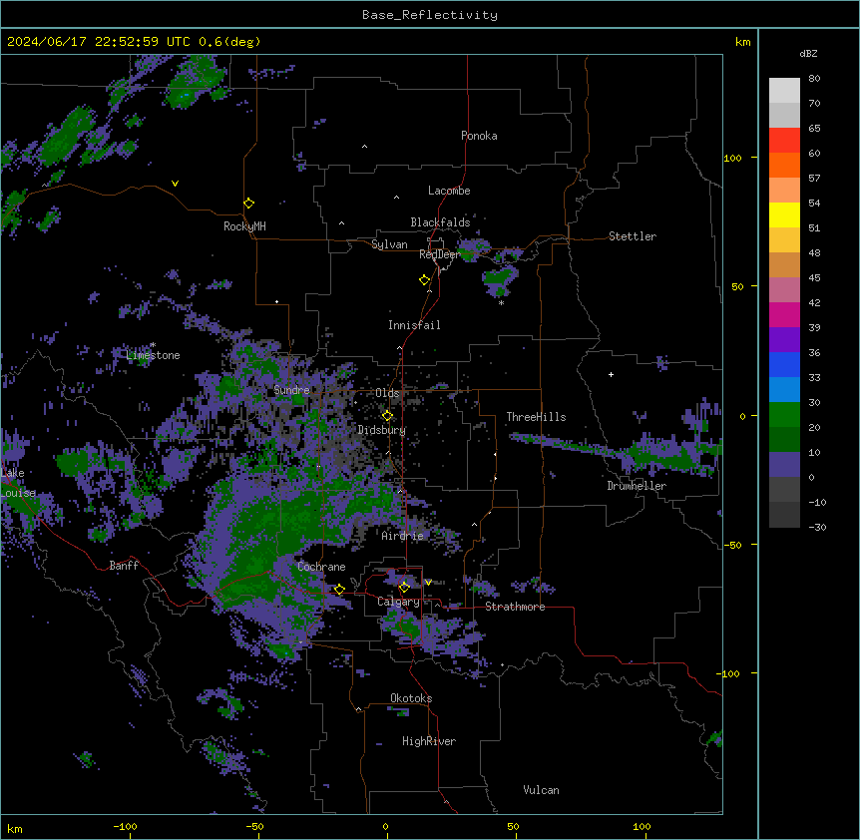Select the yellow diamond marker below RedDeer
The height and width of the screenshot is (840, 860).
point(424,280)
